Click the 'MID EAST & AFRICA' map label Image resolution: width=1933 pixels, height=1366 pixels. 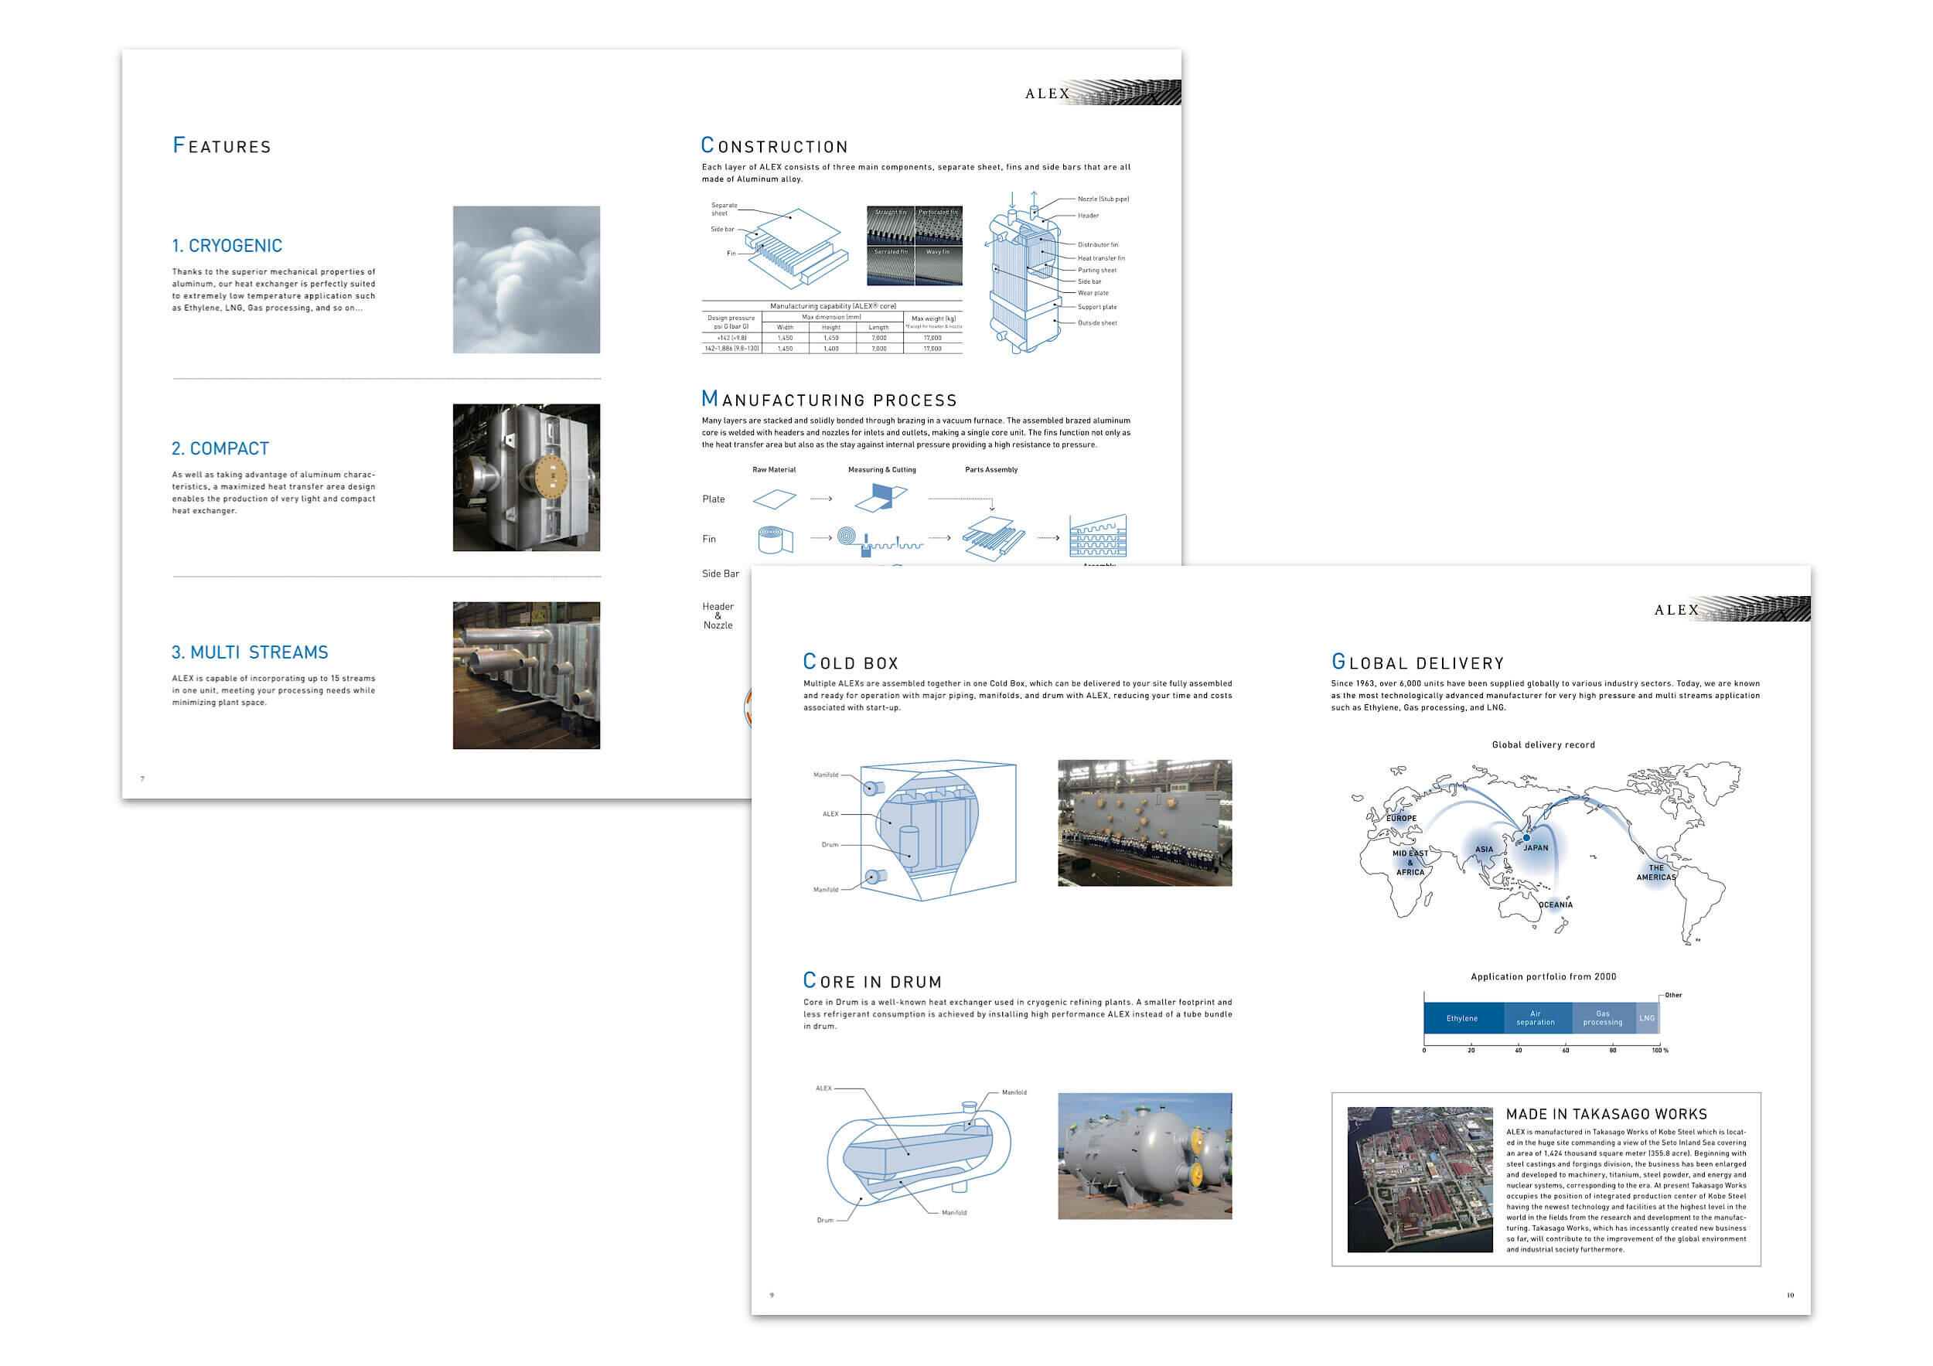tap(1410, 863)
